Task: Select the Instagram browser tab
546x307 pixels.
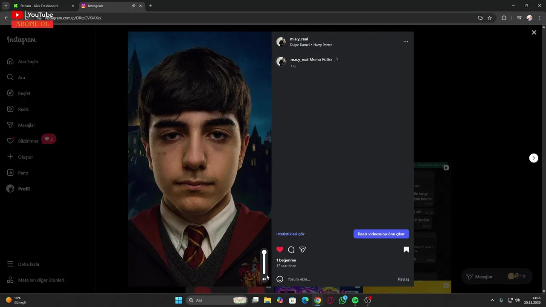Action: pos(111,6)
